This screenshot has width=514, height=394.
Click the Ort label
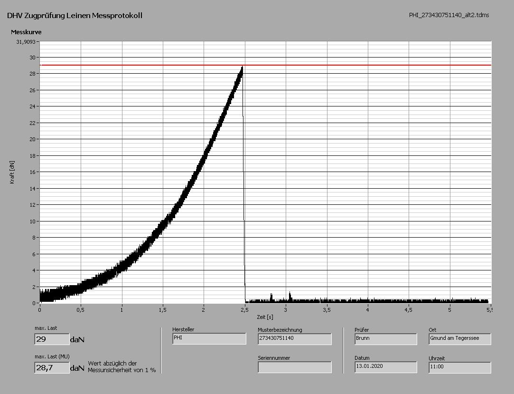coord(432,330)
